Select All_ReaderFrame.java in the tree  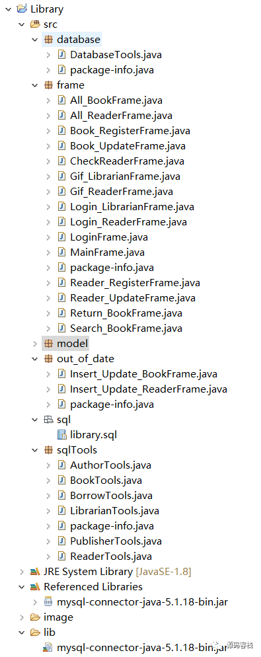click(x=121, y=116)
